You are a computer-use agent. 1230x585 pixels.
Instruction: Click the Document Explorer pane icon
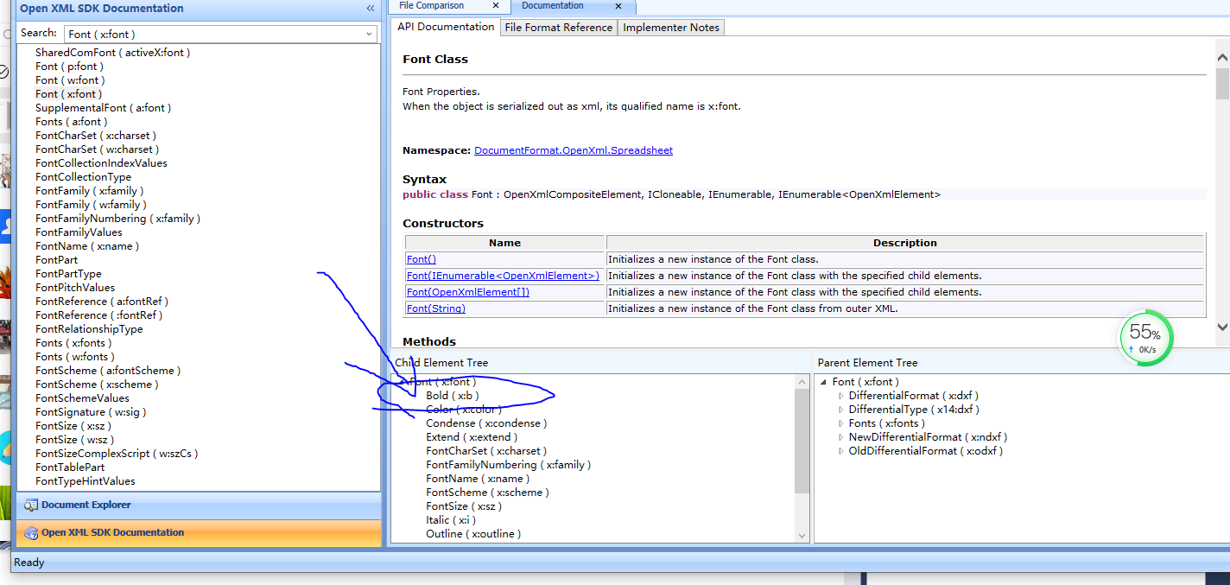click(x=31, y=505)
